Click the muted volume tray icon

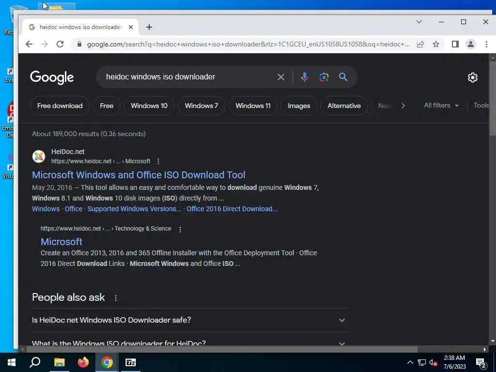[434, 362]
